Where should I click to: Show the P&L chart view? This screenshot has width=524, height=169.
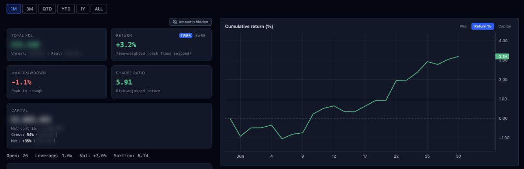coord(463,26)
